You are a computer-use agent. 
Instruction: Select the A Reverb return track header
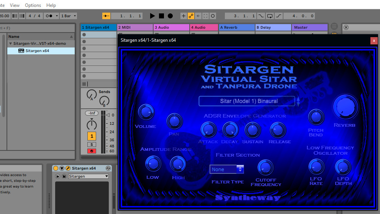(x=237, y=27)
